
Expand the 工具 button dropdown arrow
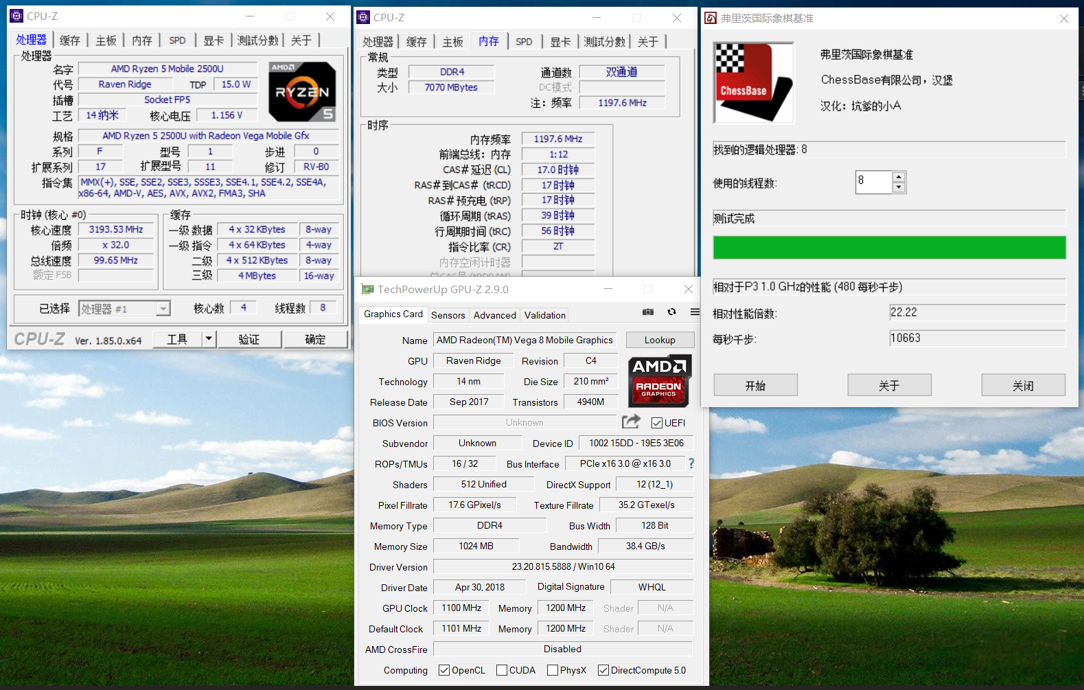[x=209, y=339]
